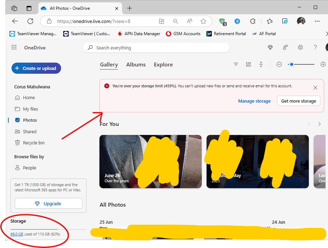Image resolution: width=328 pixels, height=248 pixels.
Task: Click the Upgrade button
Action: tap(49, 203)
